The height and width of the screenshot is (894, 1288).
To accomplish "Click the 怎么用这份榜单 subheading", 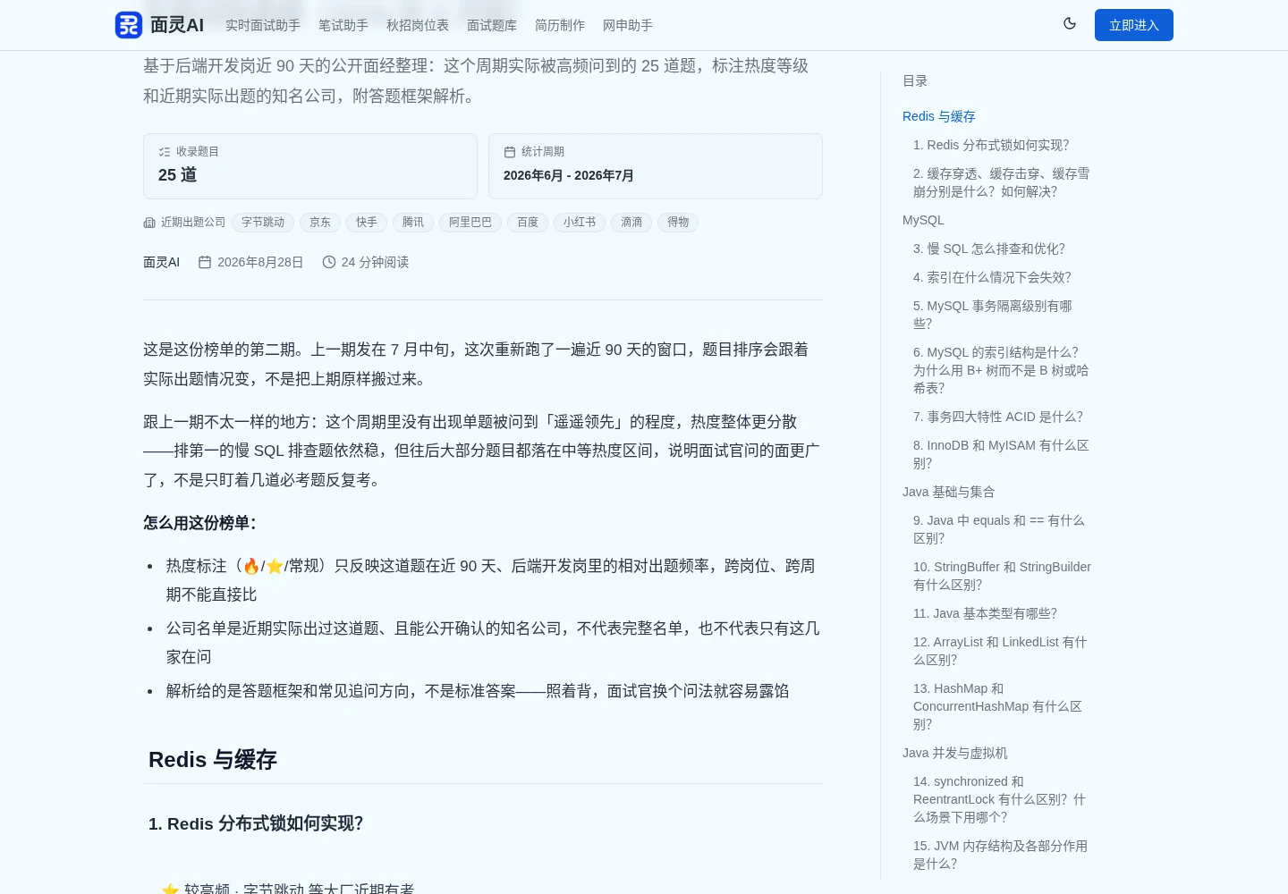I will coord(199,523).
